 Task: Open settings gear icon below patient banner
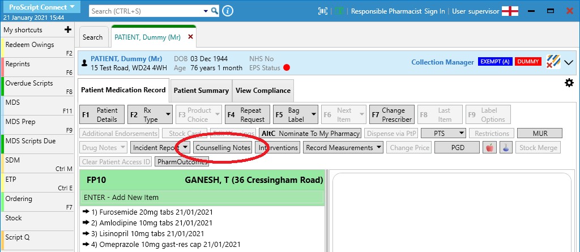tap(569, 83)
